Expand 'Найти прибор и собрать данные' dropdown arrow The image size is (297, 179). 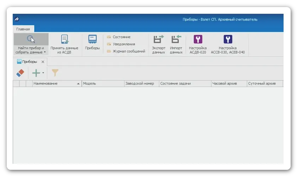[45, 52]
